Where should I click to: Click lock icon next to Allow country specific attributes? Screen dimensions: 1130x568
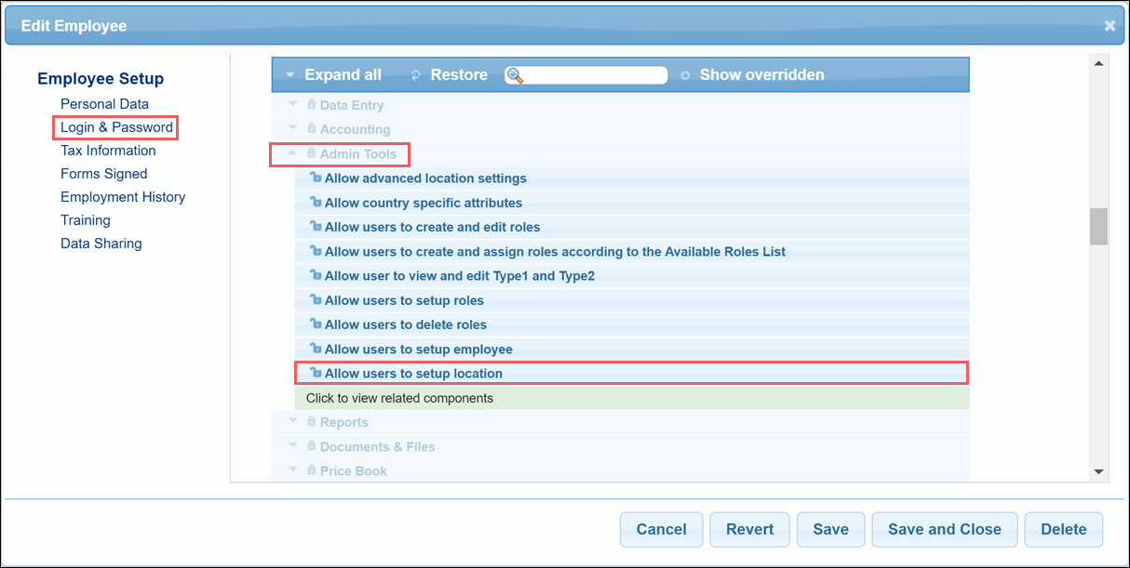(x=315, y=203)
